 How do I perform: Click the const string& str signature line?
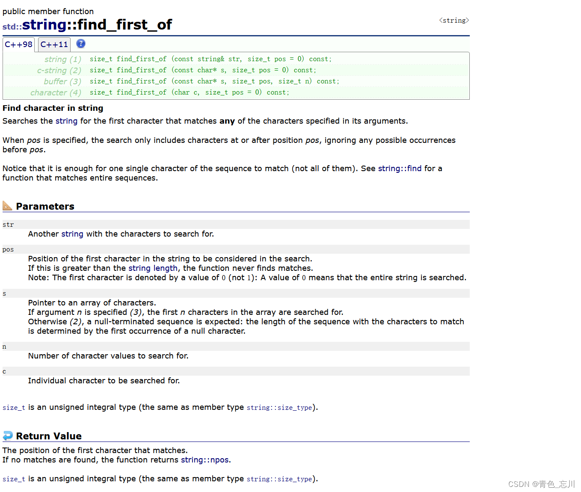point(210,59)
